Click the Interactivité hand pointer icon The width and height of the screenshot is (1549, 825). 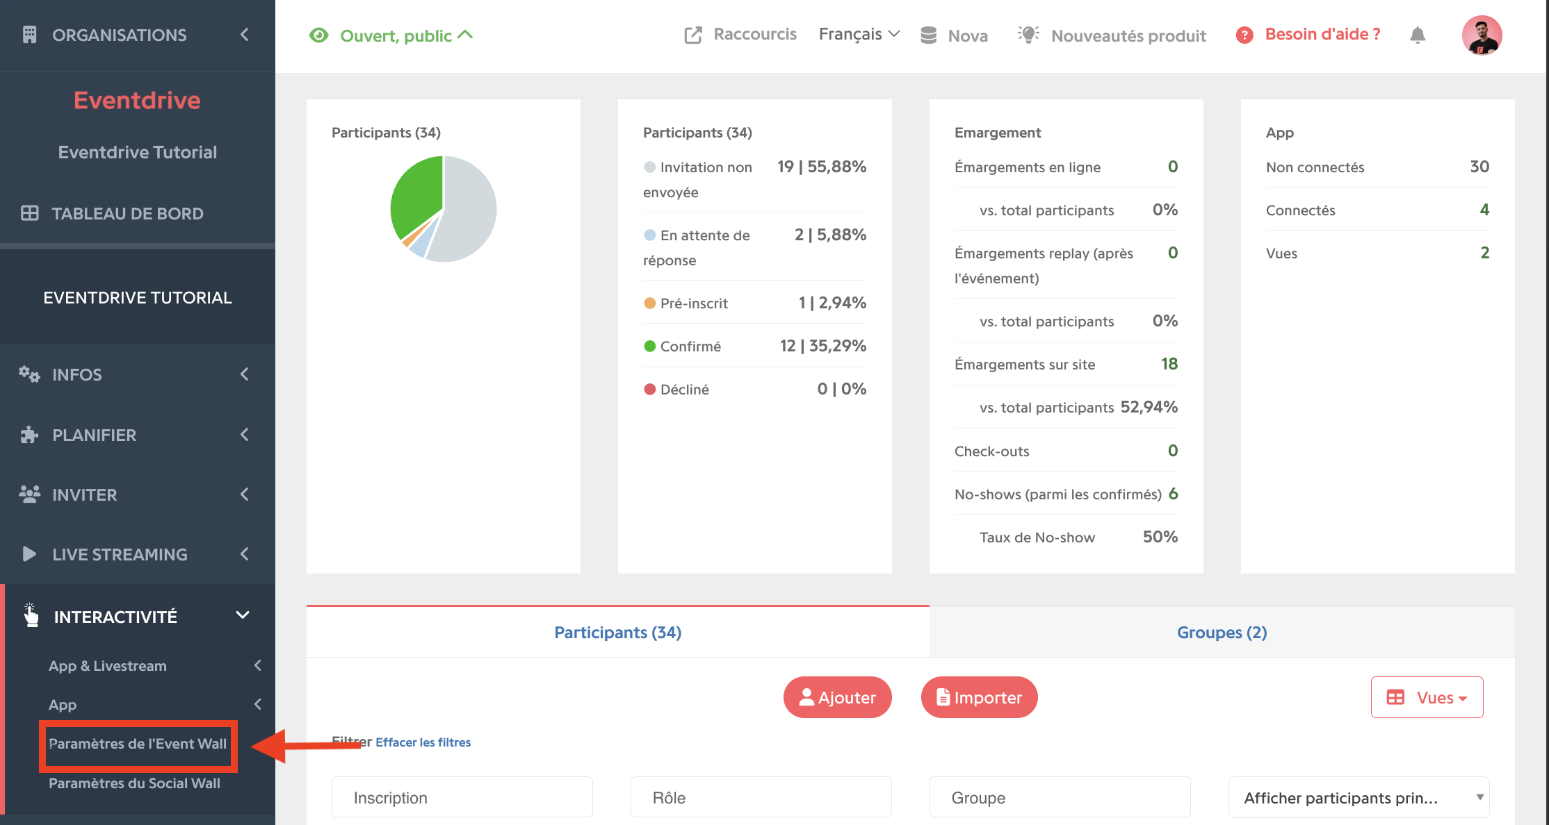[x=31, y=615]
